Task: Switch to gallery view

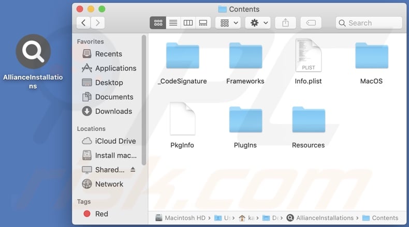Action: (203, 23)
